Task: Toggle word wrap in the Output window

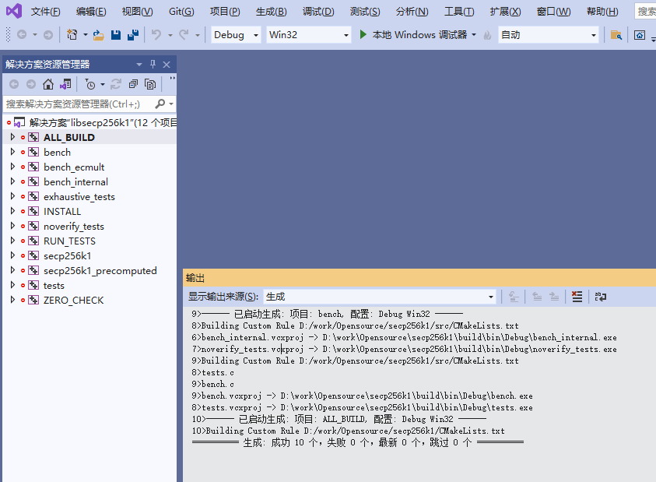Action: click(x=601, y=297)
